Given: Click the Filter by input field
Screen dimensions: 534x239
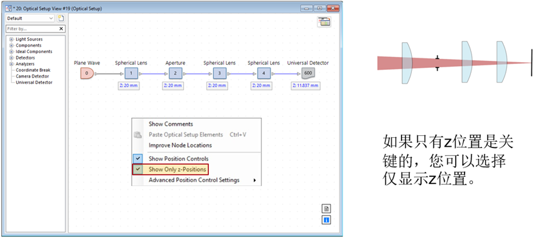Looking at the screenshot, I should pyautogui.click(x=32, y=29).
